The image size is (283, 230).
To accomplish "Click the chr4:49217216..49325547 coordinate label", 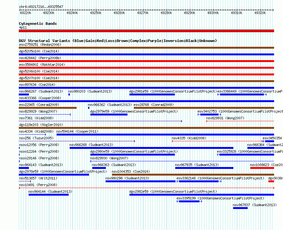I will click(x=41, y=7).
